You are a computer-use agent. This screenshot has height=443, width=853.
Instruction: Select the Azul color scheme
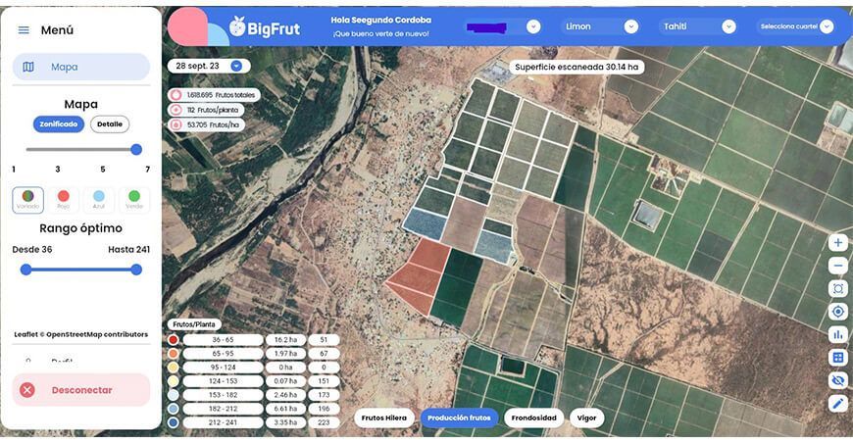pos(98,200)
